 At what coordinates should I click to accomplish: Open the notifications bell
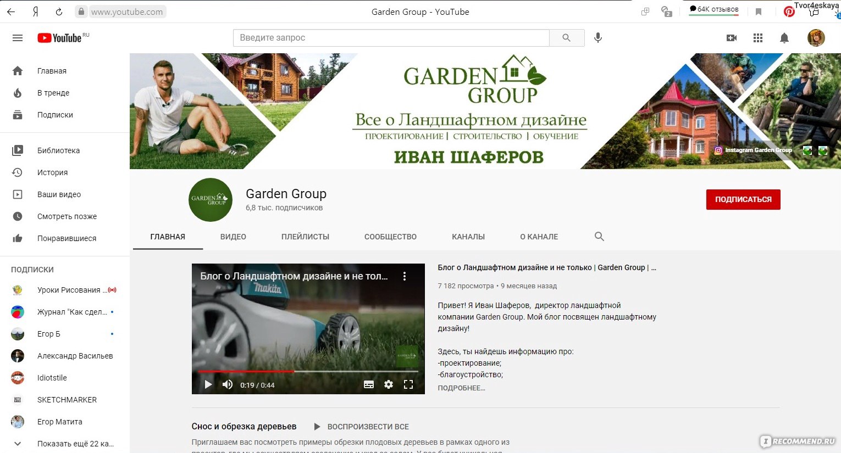point(784,38)
